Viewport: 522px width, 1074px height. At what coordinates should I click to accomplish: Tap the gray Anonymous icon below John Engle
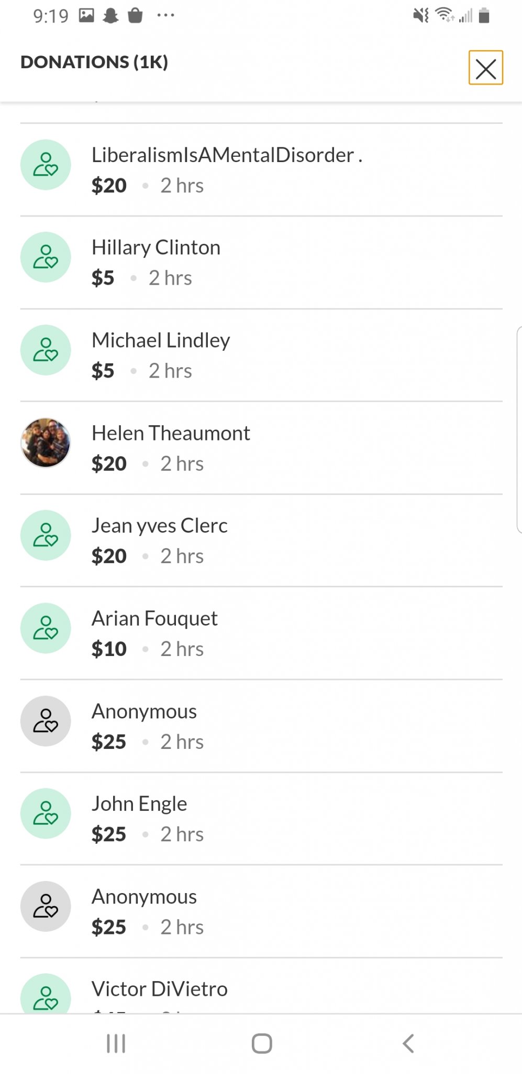tap(46, 906)
